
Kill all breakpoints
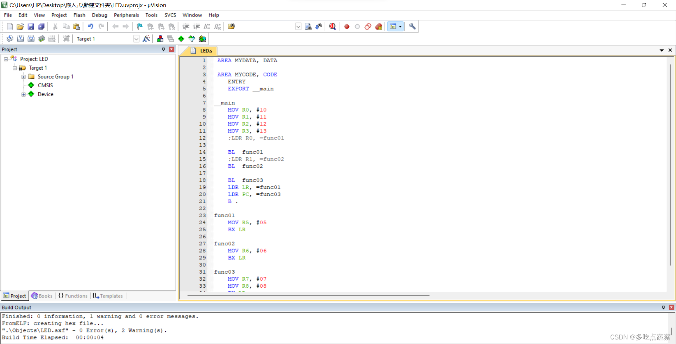click(x=378, y=26)
